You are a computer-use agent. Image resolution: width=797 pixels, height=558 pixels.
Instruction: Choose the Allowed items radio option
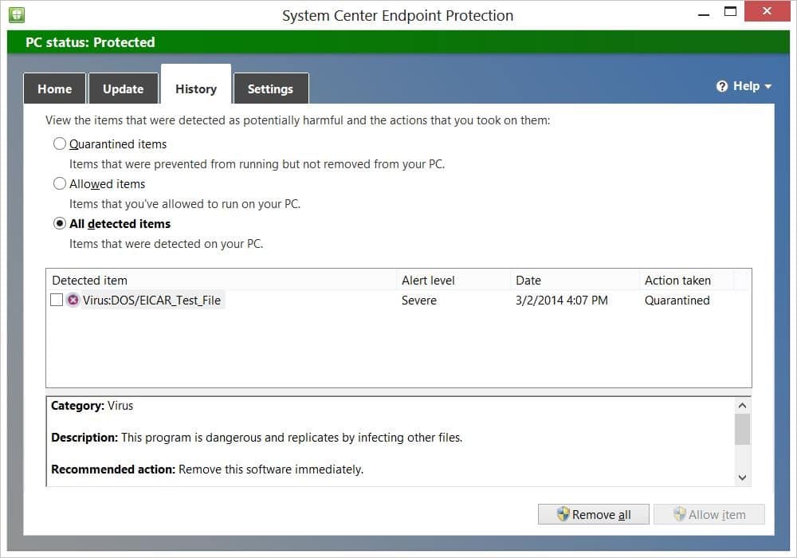pos(60,184)
